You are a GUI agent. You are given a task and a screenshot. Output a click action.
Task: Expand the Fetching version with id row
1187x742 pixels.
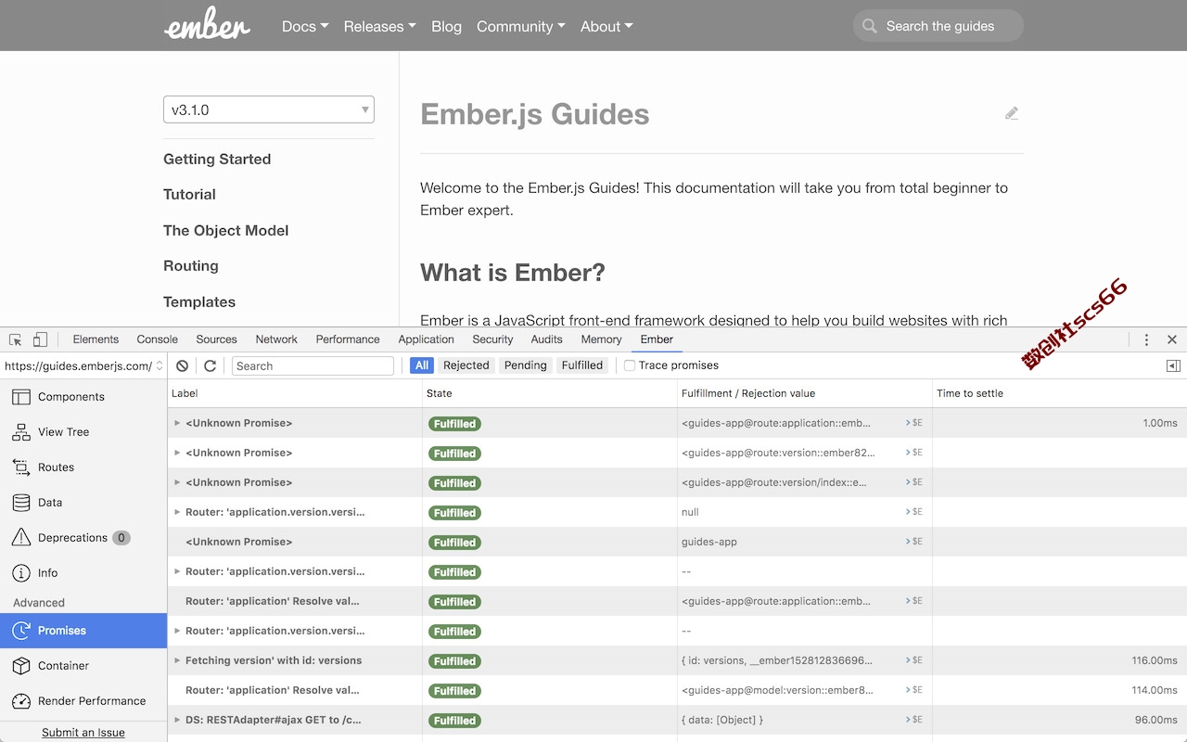[177, 660]
